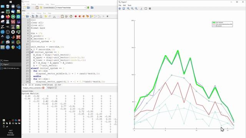
Task: Click the editor Redo icon
Action: tap(50, 16)
